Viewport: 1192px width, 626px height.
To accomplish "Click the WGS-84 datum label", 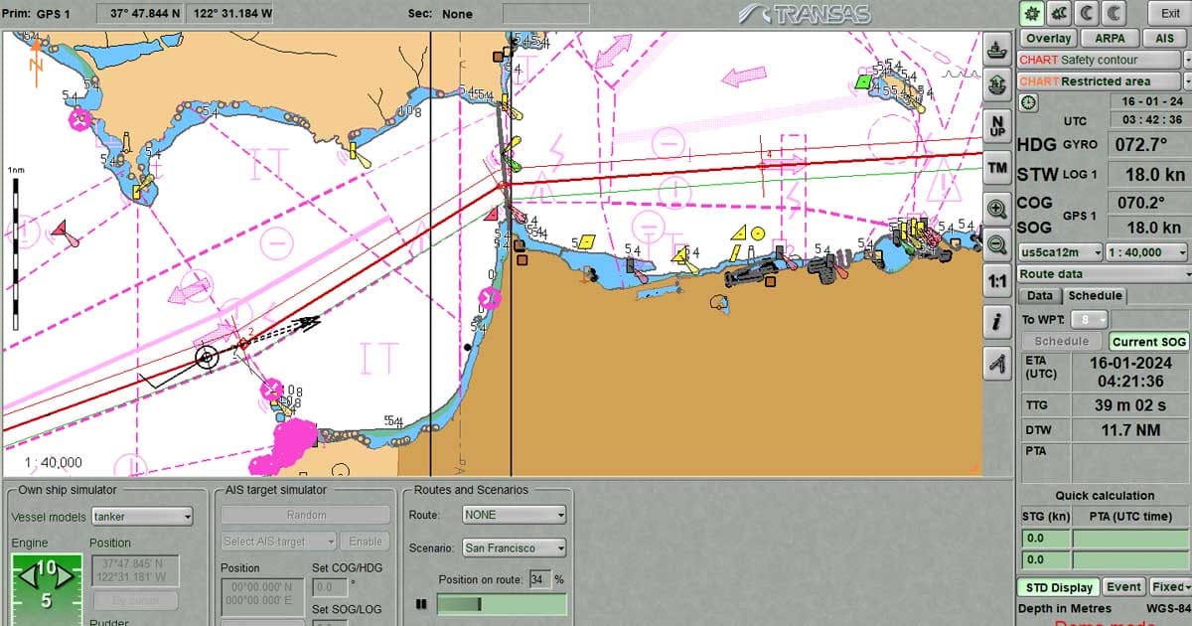I will [1167, 608].
